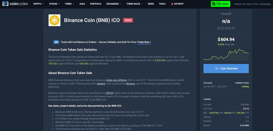Follow the Trade Now link
273x131 pixels.
click(x=144, y=42)
